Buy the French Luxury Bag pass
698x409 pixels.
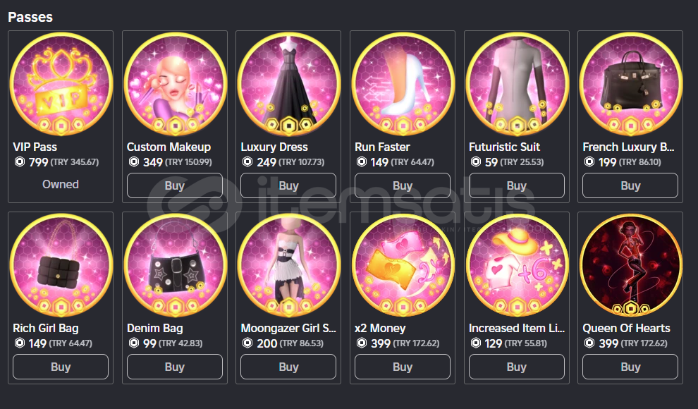[x=630, y=185]
